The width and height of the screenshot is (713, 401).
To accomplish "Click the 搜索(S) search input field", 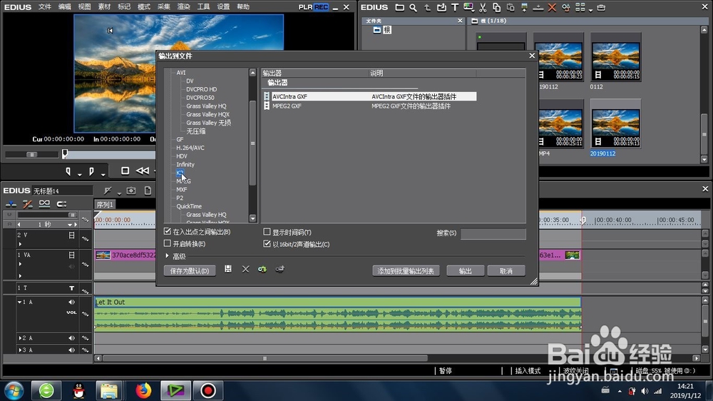I will coord(493,234).
